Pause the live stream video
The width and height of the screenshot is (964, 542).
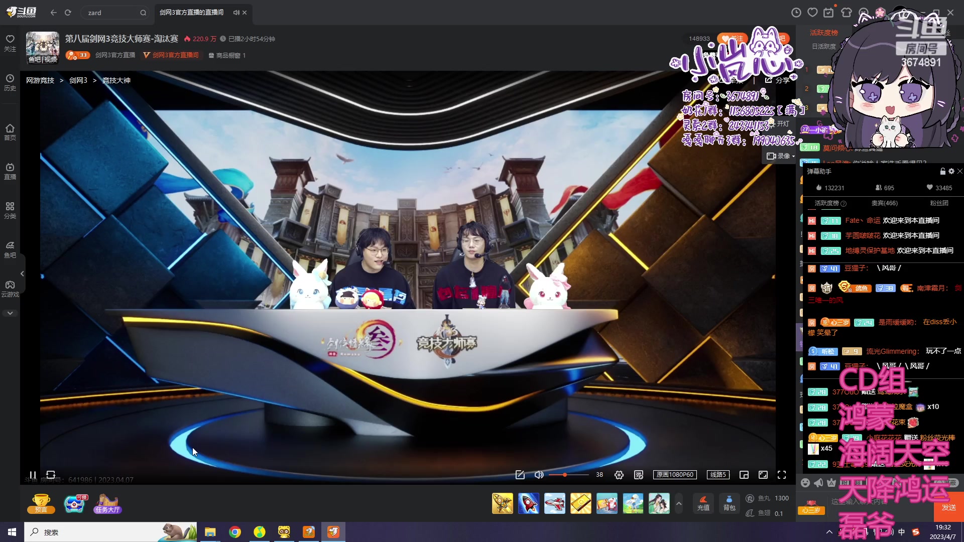tap(33, 475)
